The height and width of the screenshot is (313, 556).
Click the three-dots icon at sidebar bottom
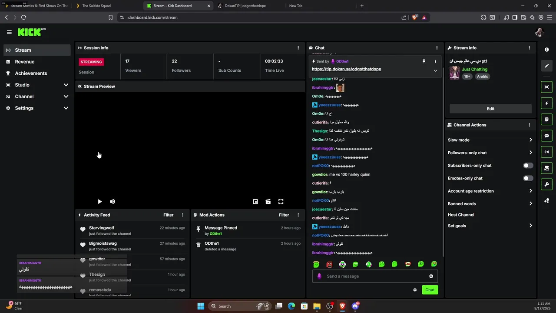pos(546,200)
